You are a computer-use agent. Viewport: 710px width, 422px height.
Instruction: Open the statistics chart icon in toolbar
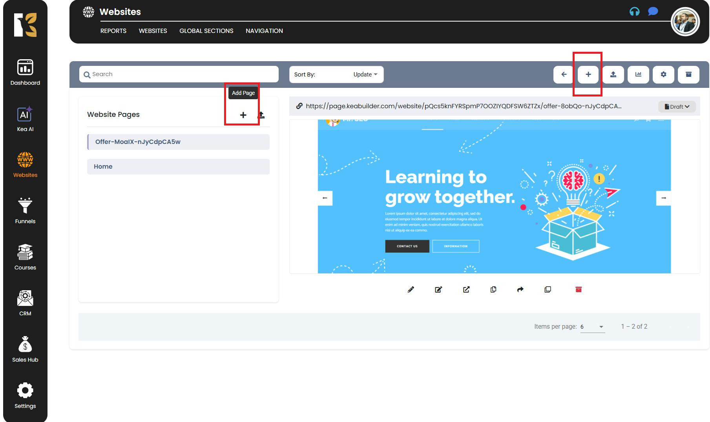[x=638, y=75]
